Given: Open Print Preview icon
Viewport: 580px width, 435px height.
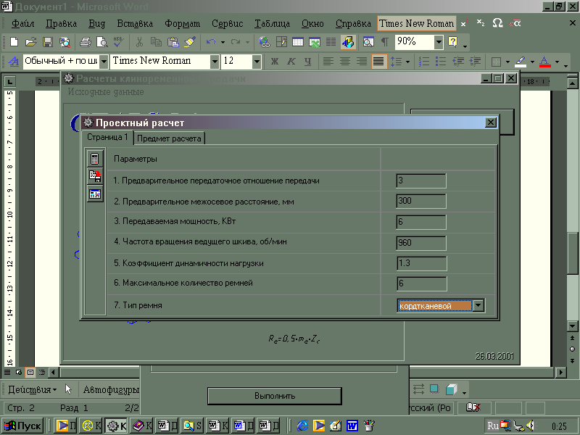Looking at the screenshot, I should tap(101, 42).
